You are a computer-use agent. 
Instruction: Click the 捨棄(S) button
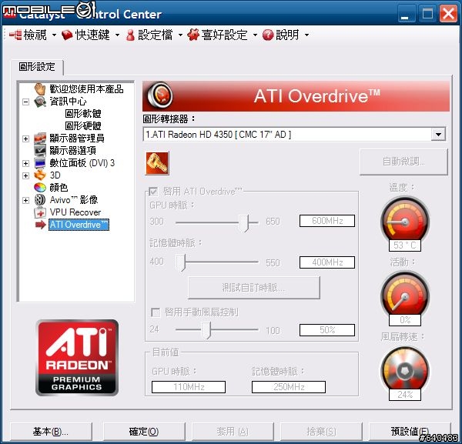coord(321,432)
